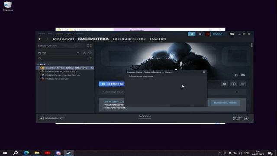The height and width of the screenshot is (156, 277).
Task: Open the red YouTube taskbar app
Action: click(x=48, y=153)
